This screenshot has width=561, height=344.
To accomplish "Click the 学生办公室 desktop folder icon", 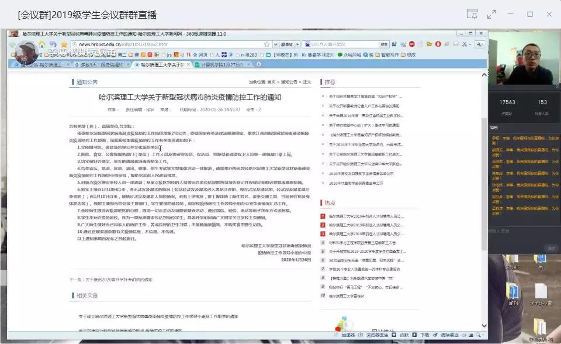I will (x=541, y=293).
